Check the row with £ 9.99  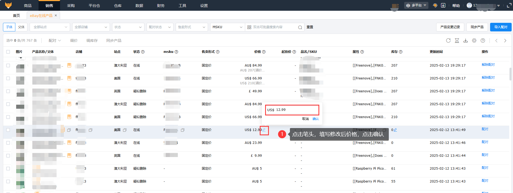pos(8,156)
